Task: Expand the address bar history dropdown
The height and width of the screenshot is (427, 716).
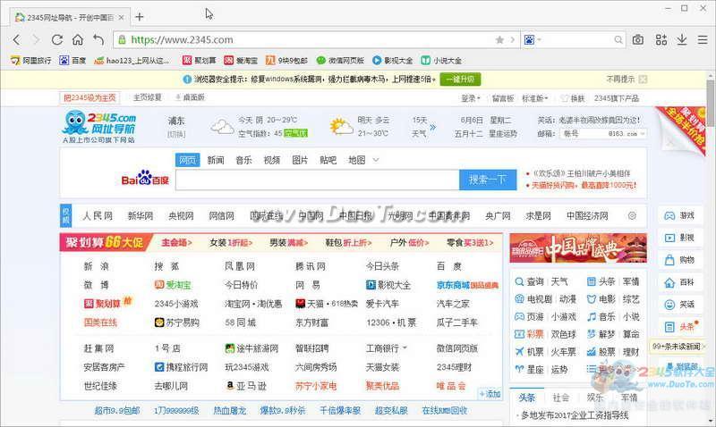Action: (513, 40)
